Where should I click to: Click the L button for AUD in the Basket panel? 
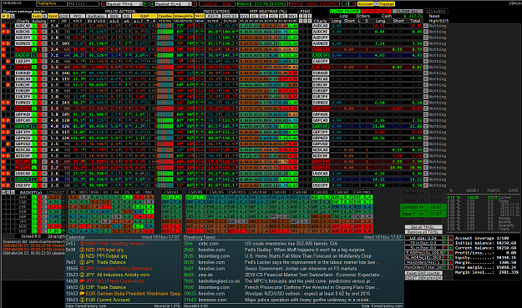click(x=33, y=197)
